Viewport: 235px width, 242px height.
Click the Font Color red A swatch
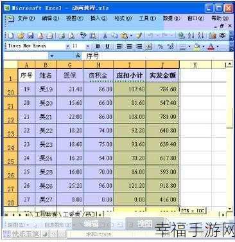tap(211, 46)
